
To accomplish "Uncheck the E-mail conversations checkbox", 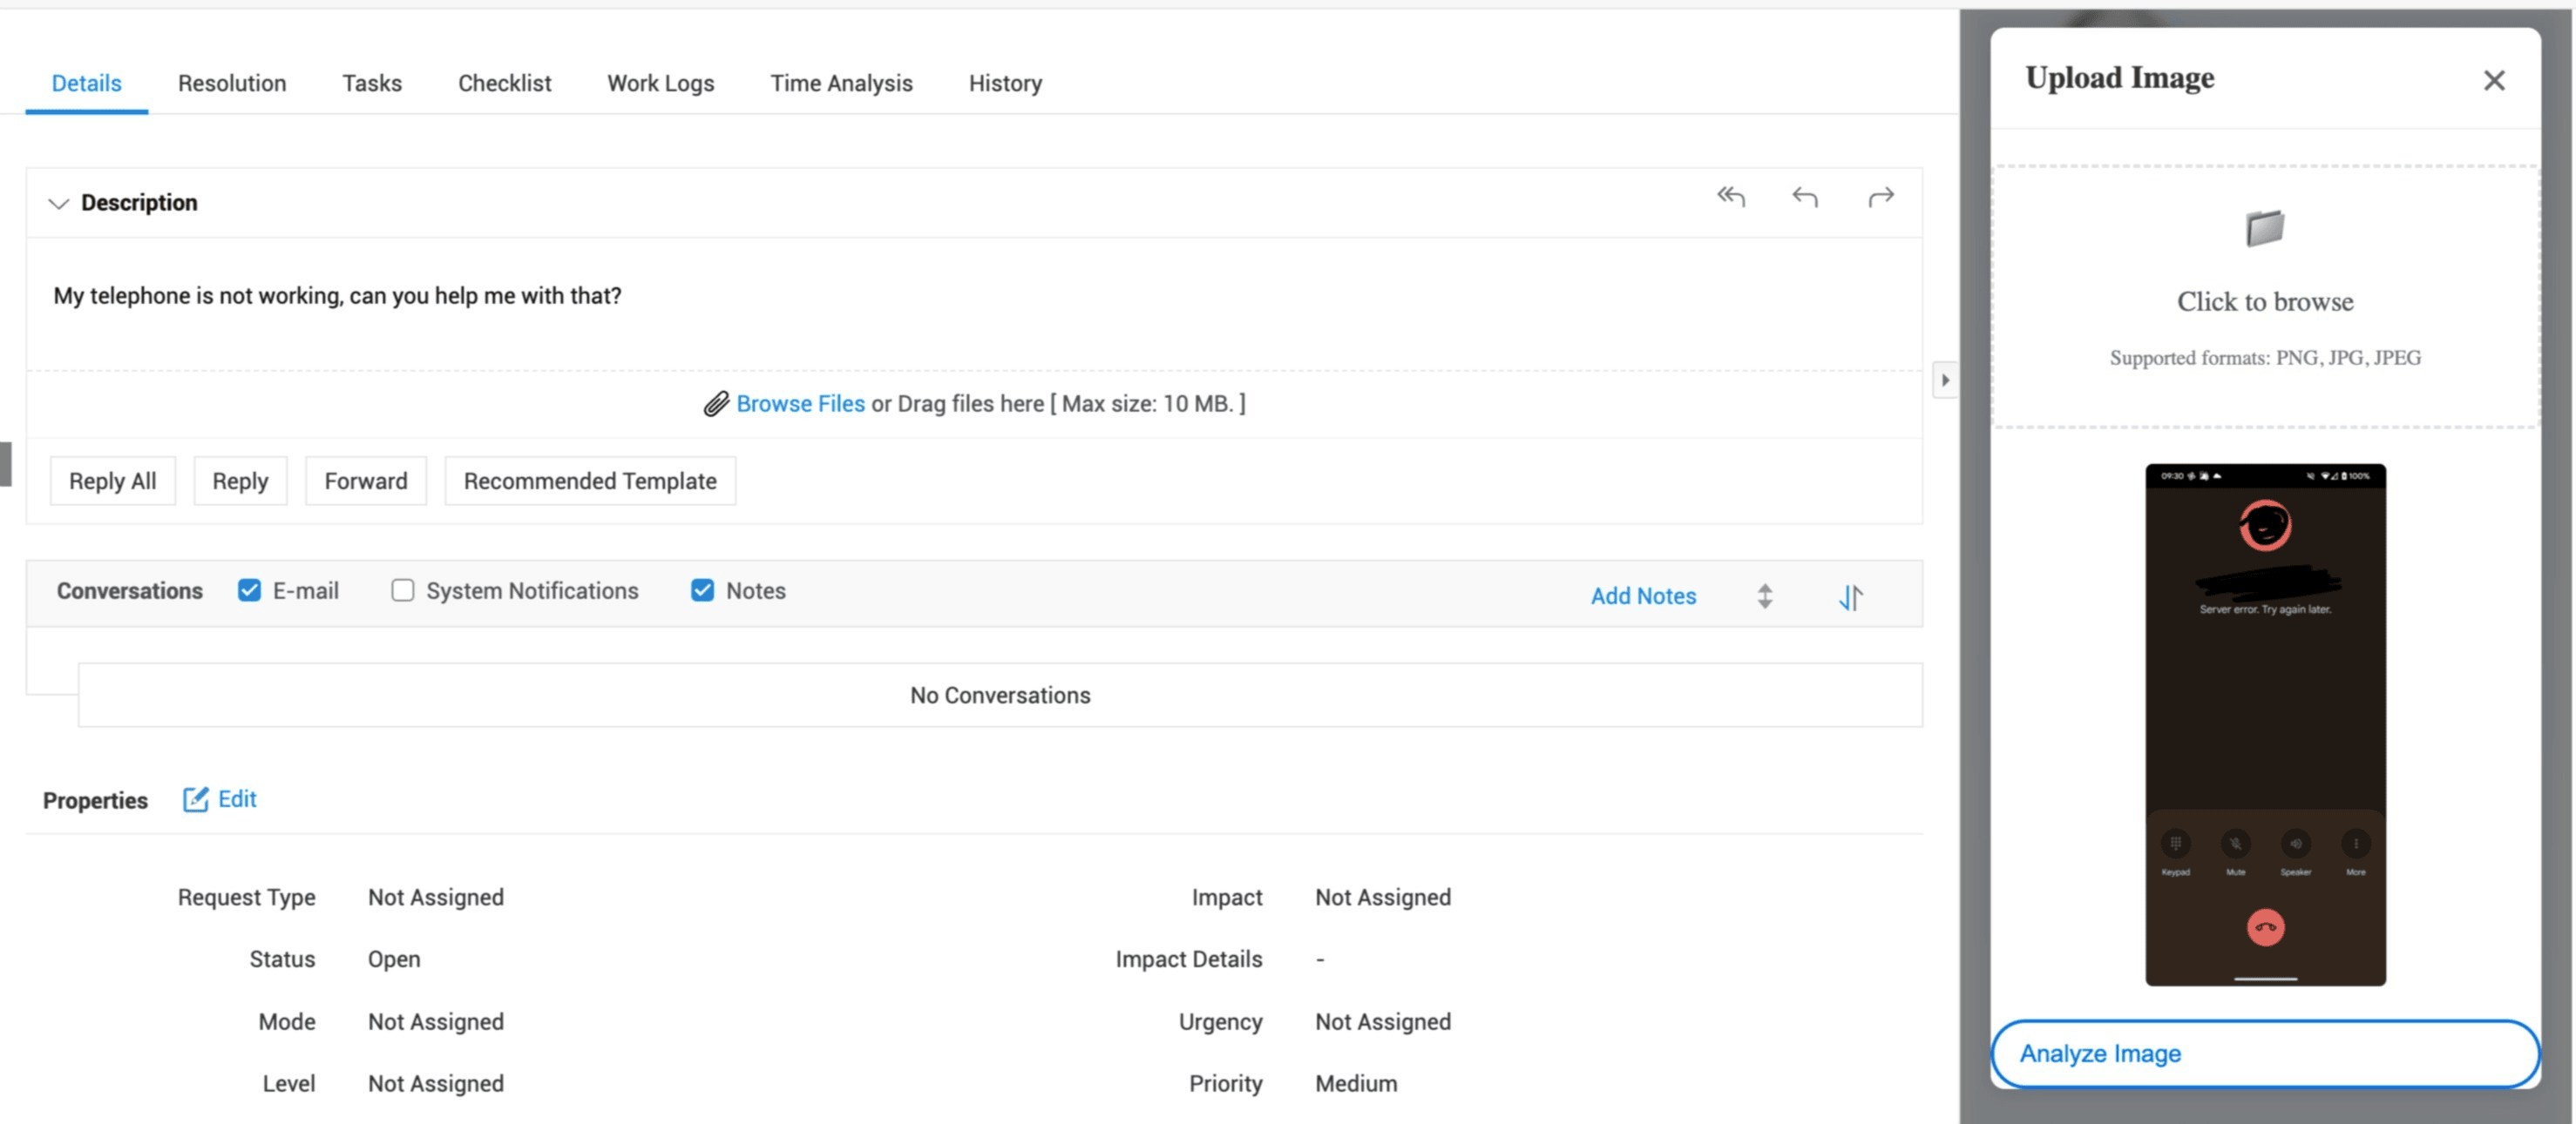I will point(249,590).
